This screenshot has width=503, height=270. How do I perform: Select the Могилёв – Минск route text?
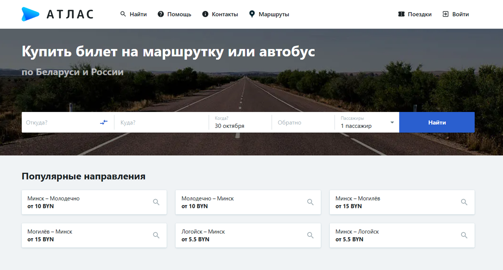50,231
